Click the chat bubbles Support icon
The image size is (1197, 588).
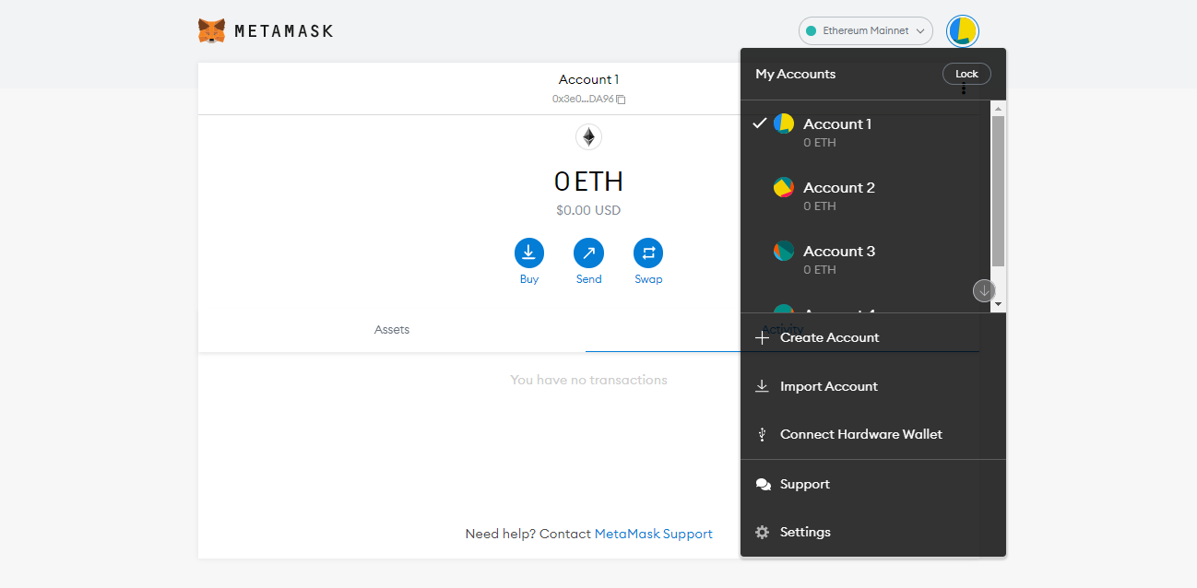[763, 484]
